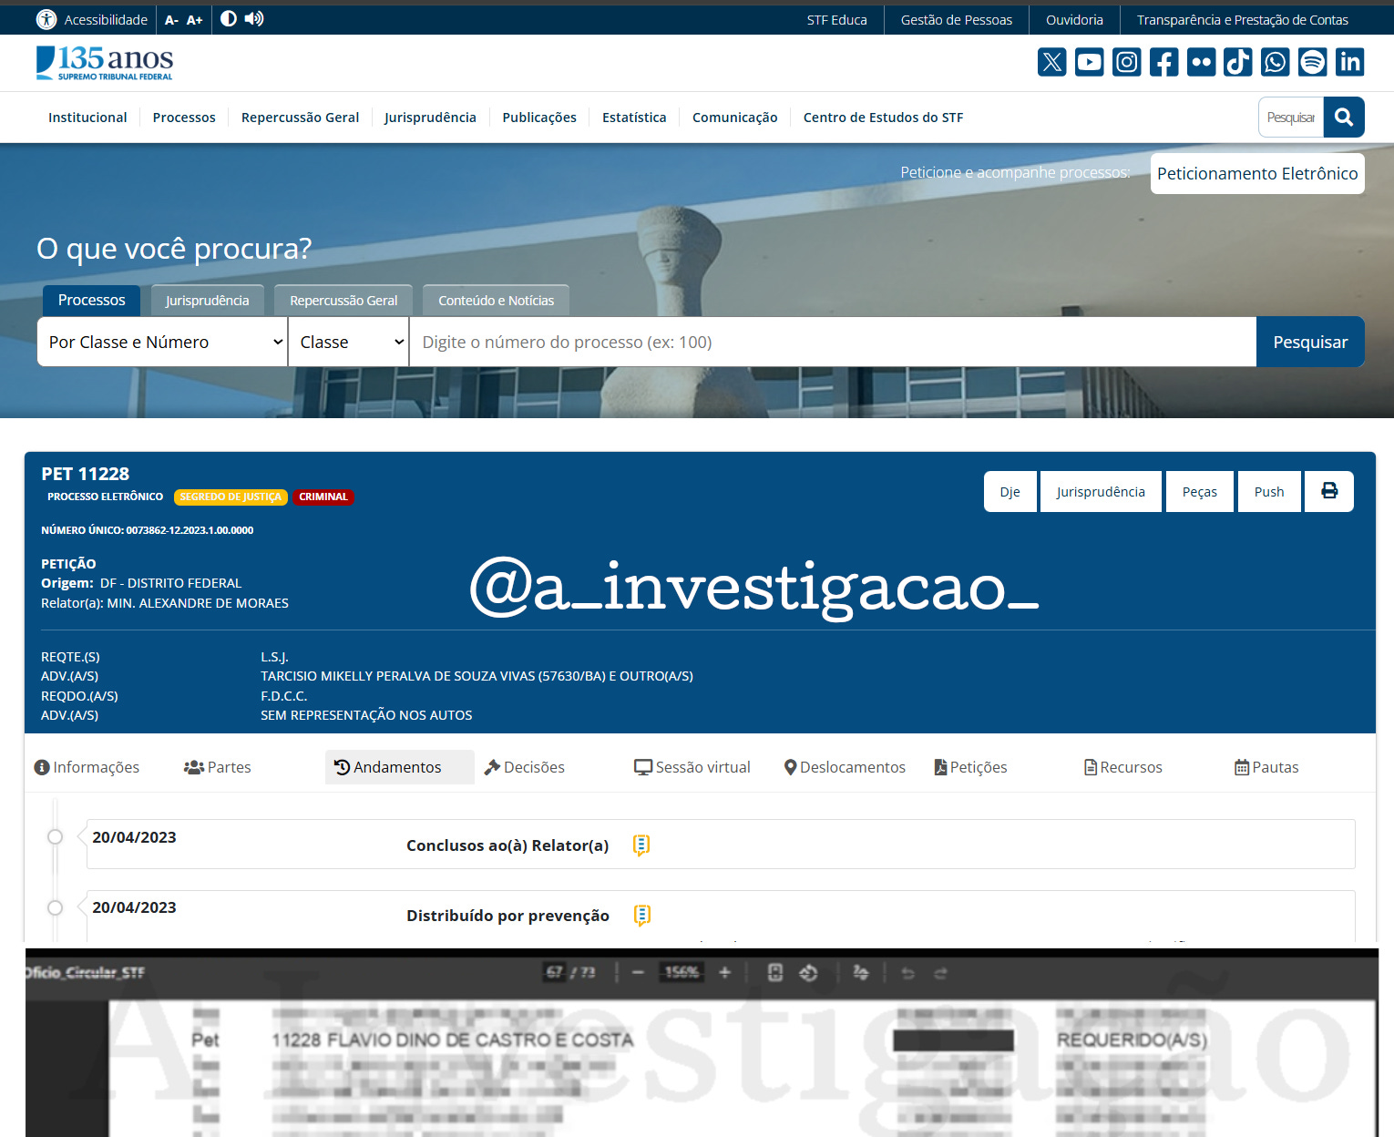Open note icon beside Distribuído por prevenção
Image resolution: width=1394 pixels, height=1137 pixels.
[641, 916]
